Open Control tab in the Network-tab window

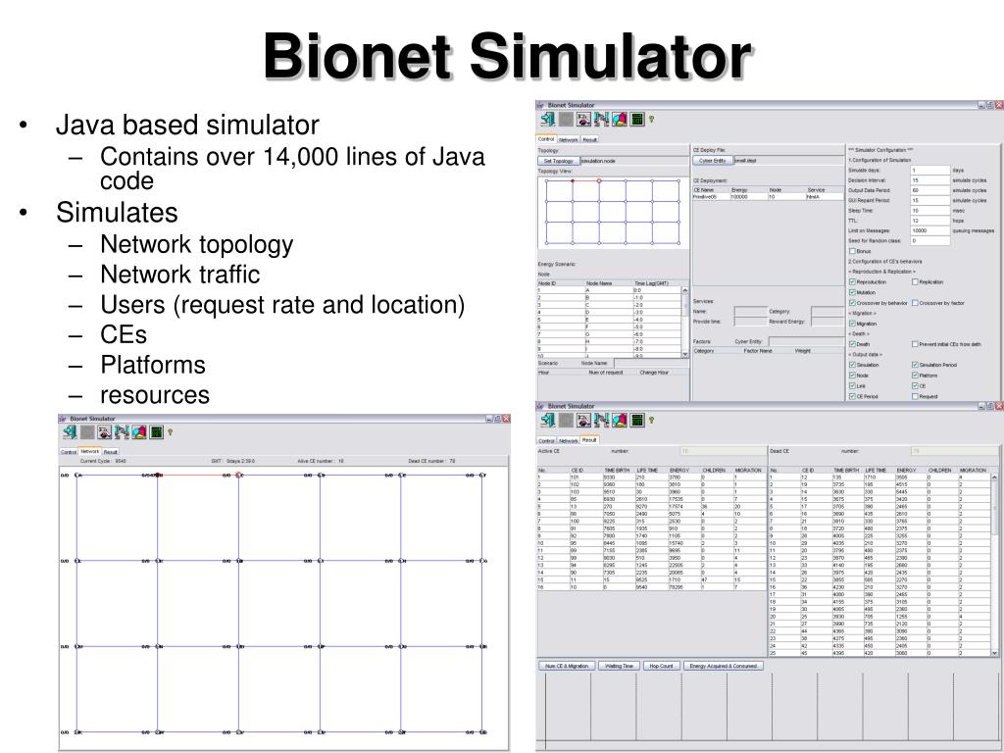69,452
